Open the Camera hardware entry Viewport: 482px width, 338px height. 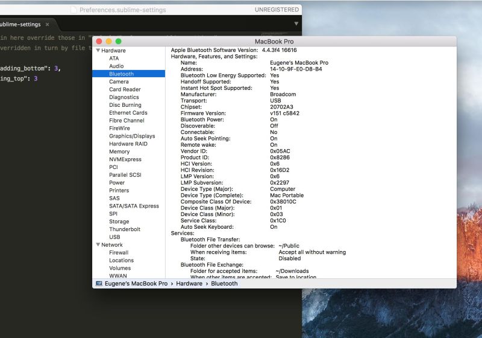(x=119, y=81)
